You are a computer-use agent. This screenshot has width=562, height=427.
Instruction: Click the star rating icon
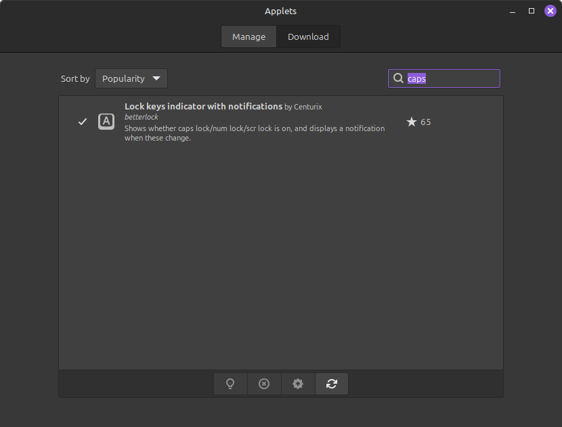pos(411,122)
